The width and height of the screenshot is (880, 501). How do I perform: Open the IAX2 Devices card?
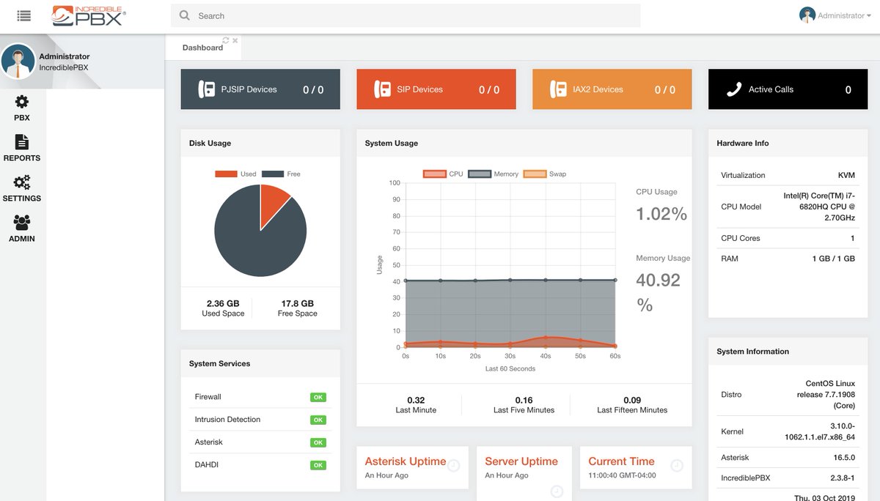click(x=612, y=89)
